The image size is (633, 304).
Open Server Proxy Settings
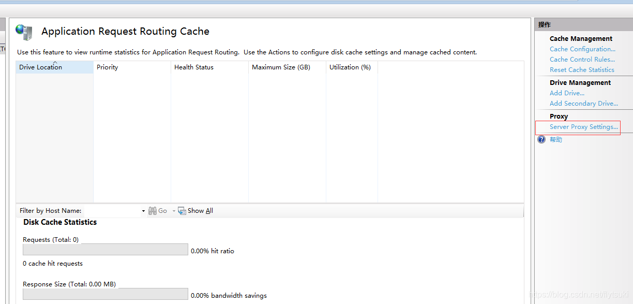584,127
